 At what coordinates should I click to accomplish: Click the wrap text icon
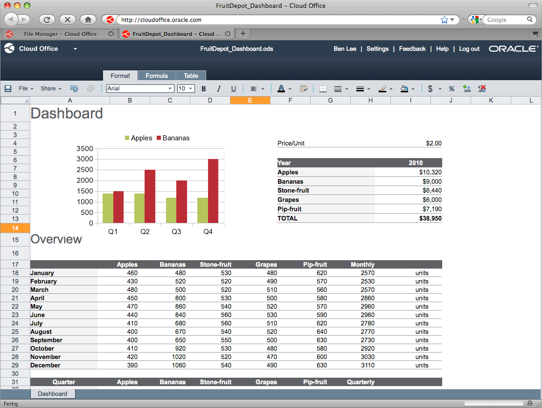click(304, 89)
